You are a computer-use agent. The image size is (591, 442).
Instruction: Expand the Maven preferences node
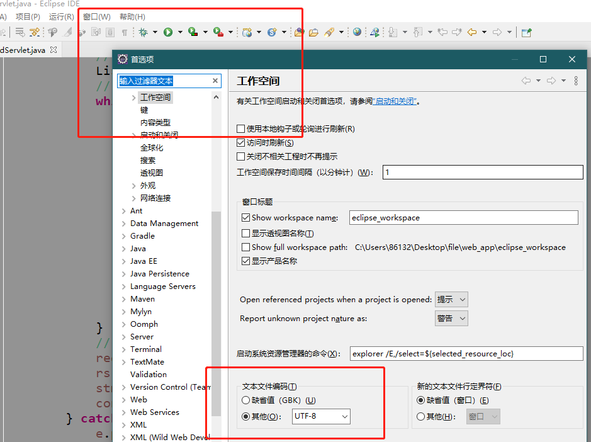(x=123, y=299)
